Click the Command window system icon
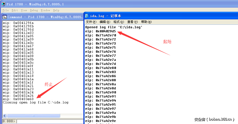 click(x=5, y=17)
